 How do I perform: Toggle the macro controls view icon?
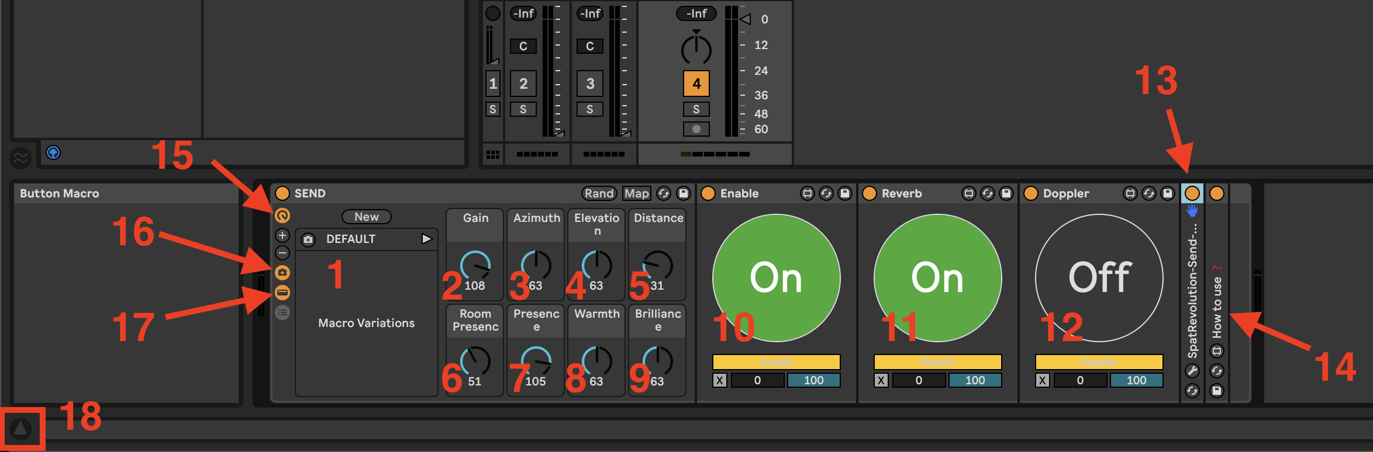282,215
